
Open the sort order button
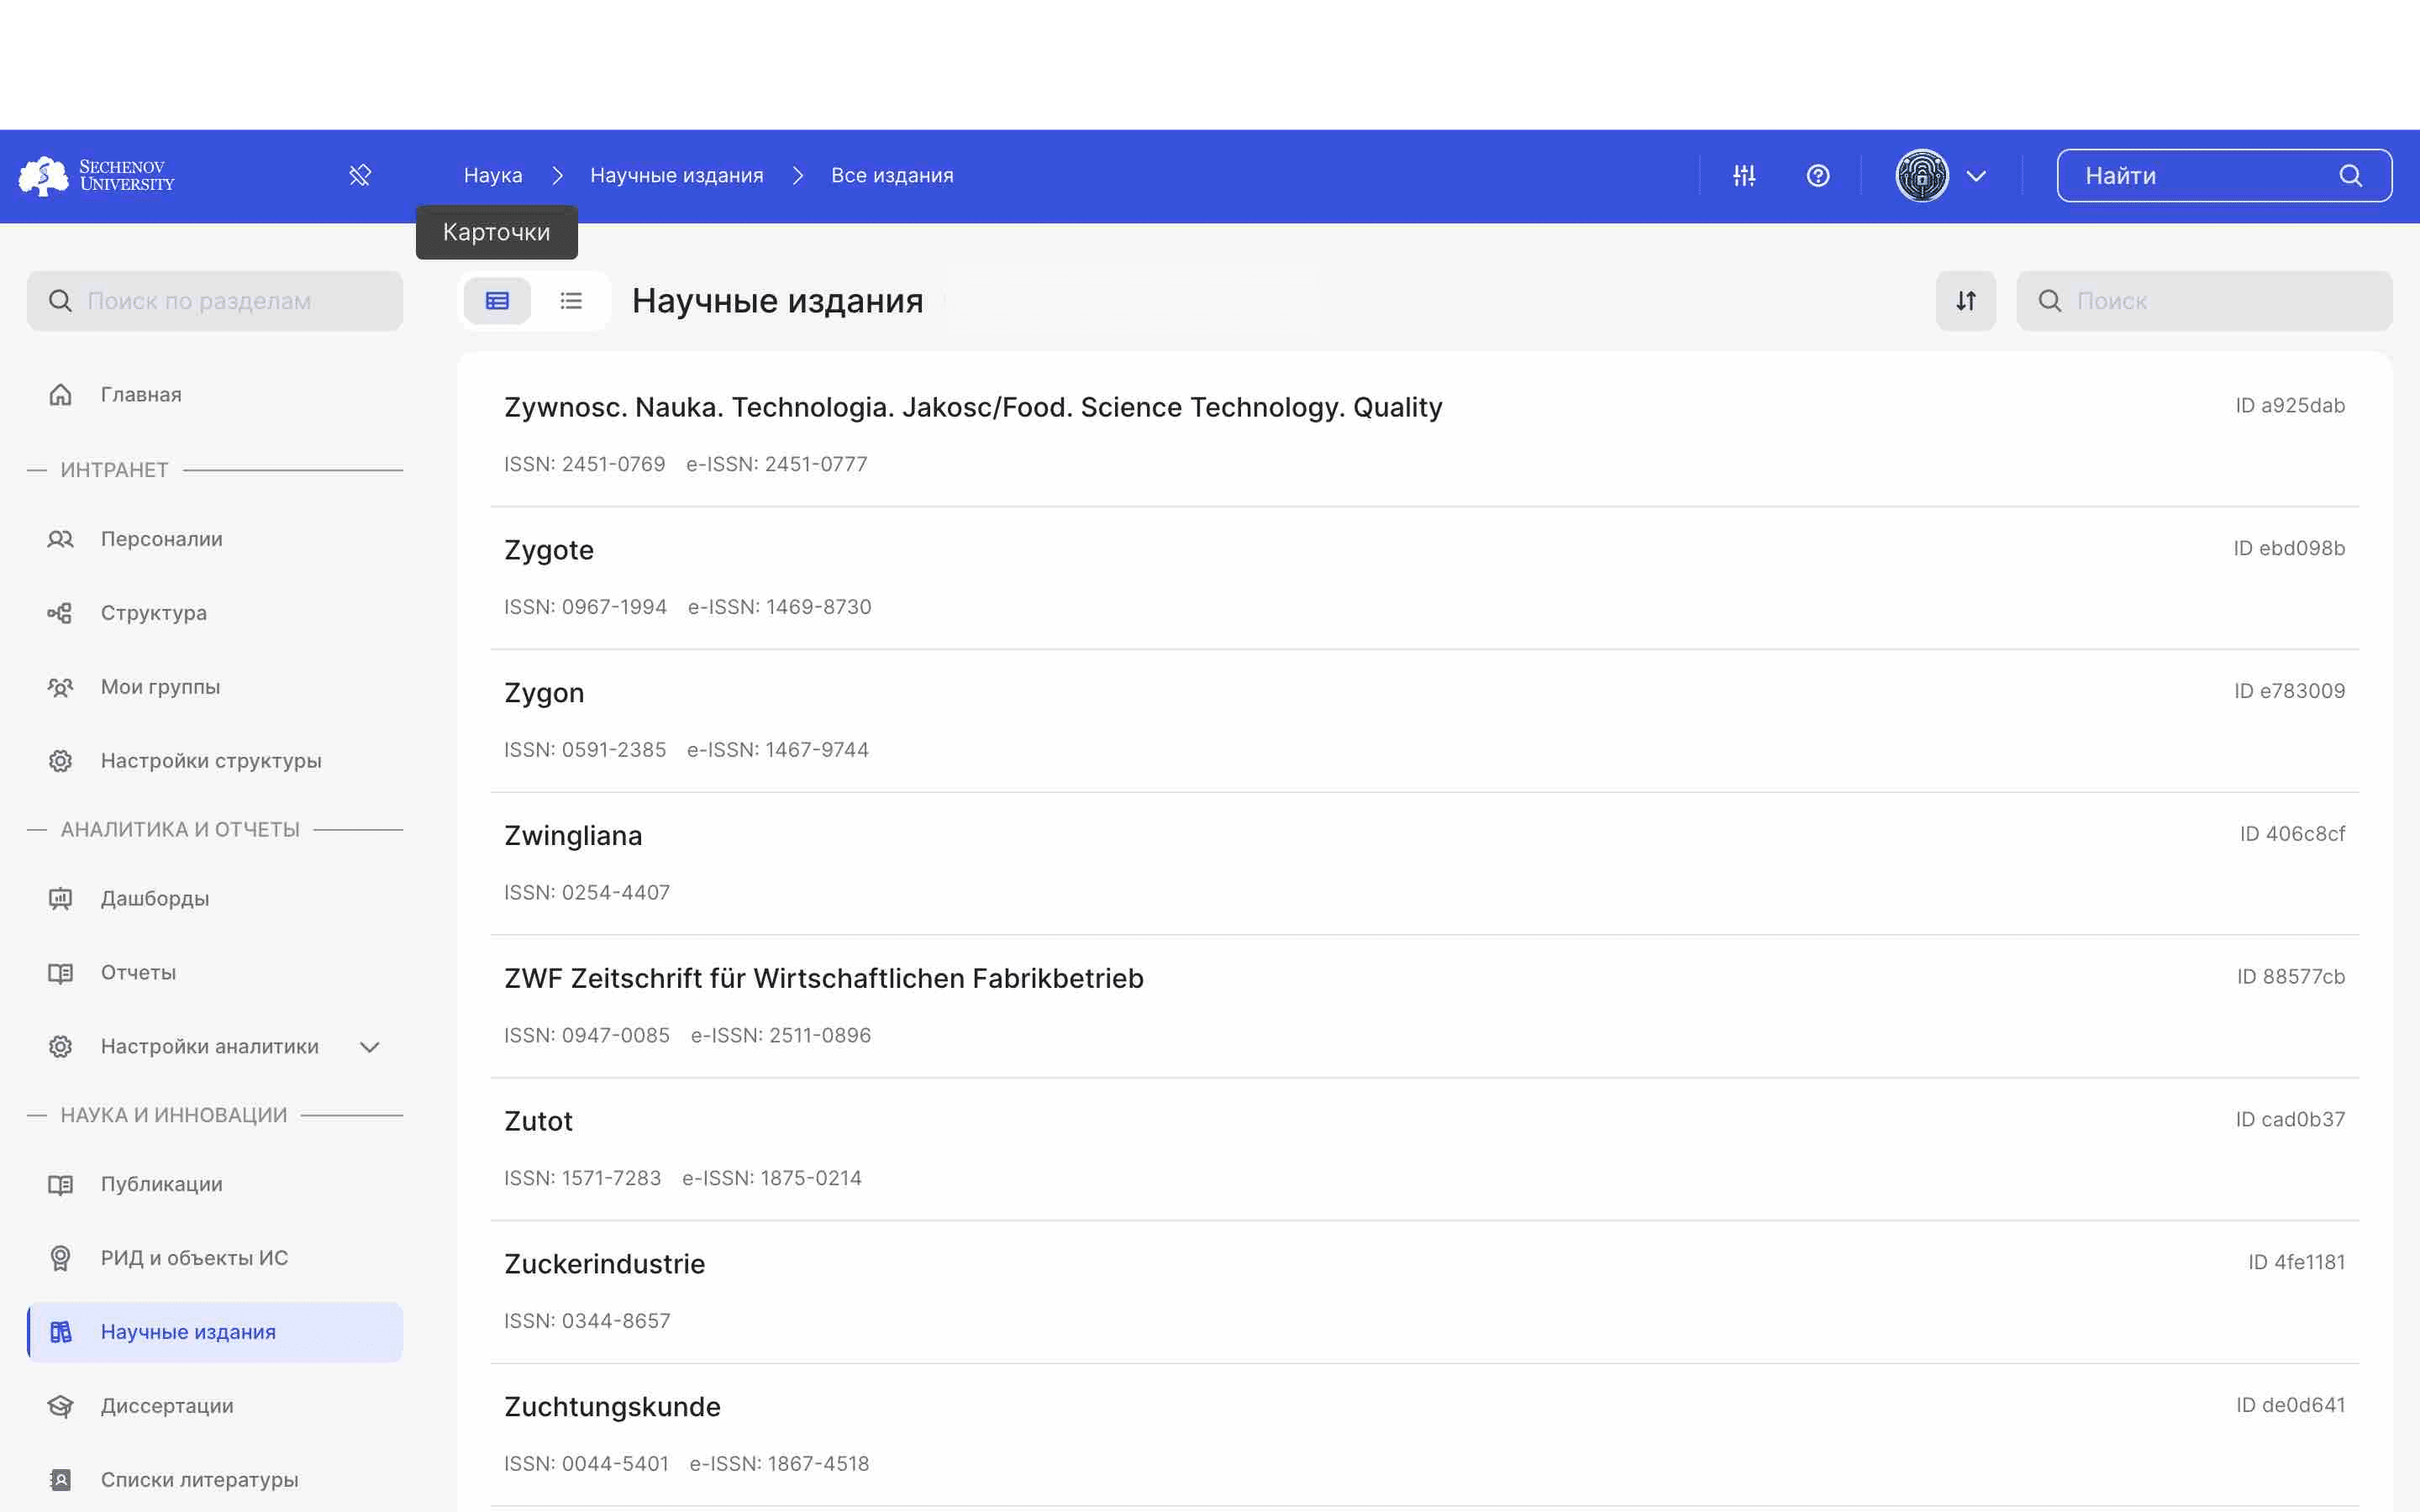coord(1966,301)
